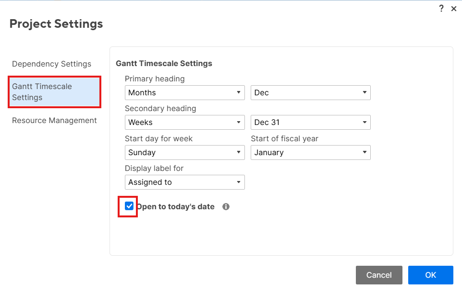The image size is (462, 294).
Task: Open the Primary heading Months dropdown
Action: click(184, 92)
